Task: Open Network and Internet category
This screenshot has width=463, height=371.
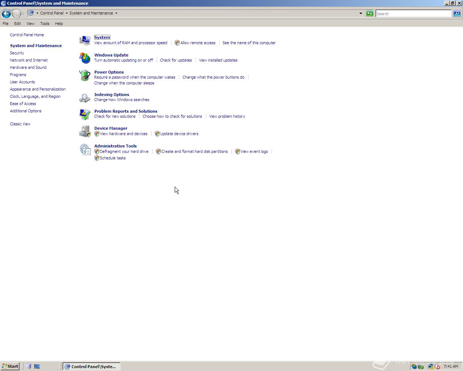Action: pos(29,60)
